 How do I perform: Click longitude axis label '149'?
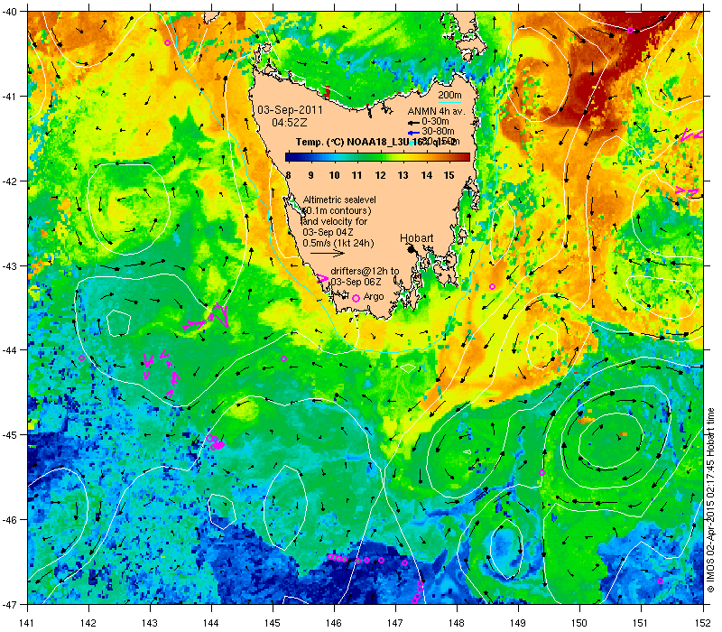(518, 623)
